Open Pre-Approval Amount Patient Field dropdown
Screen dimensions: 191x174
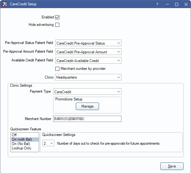[88, 52]
